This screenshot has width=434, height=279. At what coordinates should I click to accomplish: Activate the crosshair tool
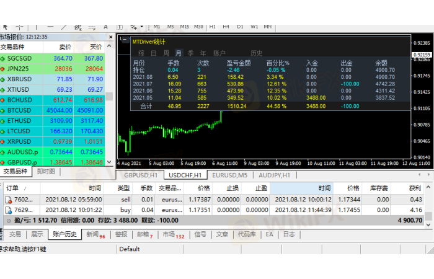point(19,27)
